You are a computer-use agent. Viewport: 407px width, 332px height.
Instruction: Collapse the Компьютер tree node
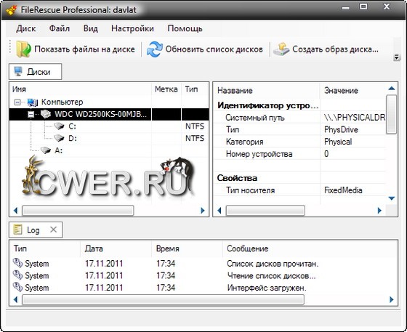coord(17,102)
